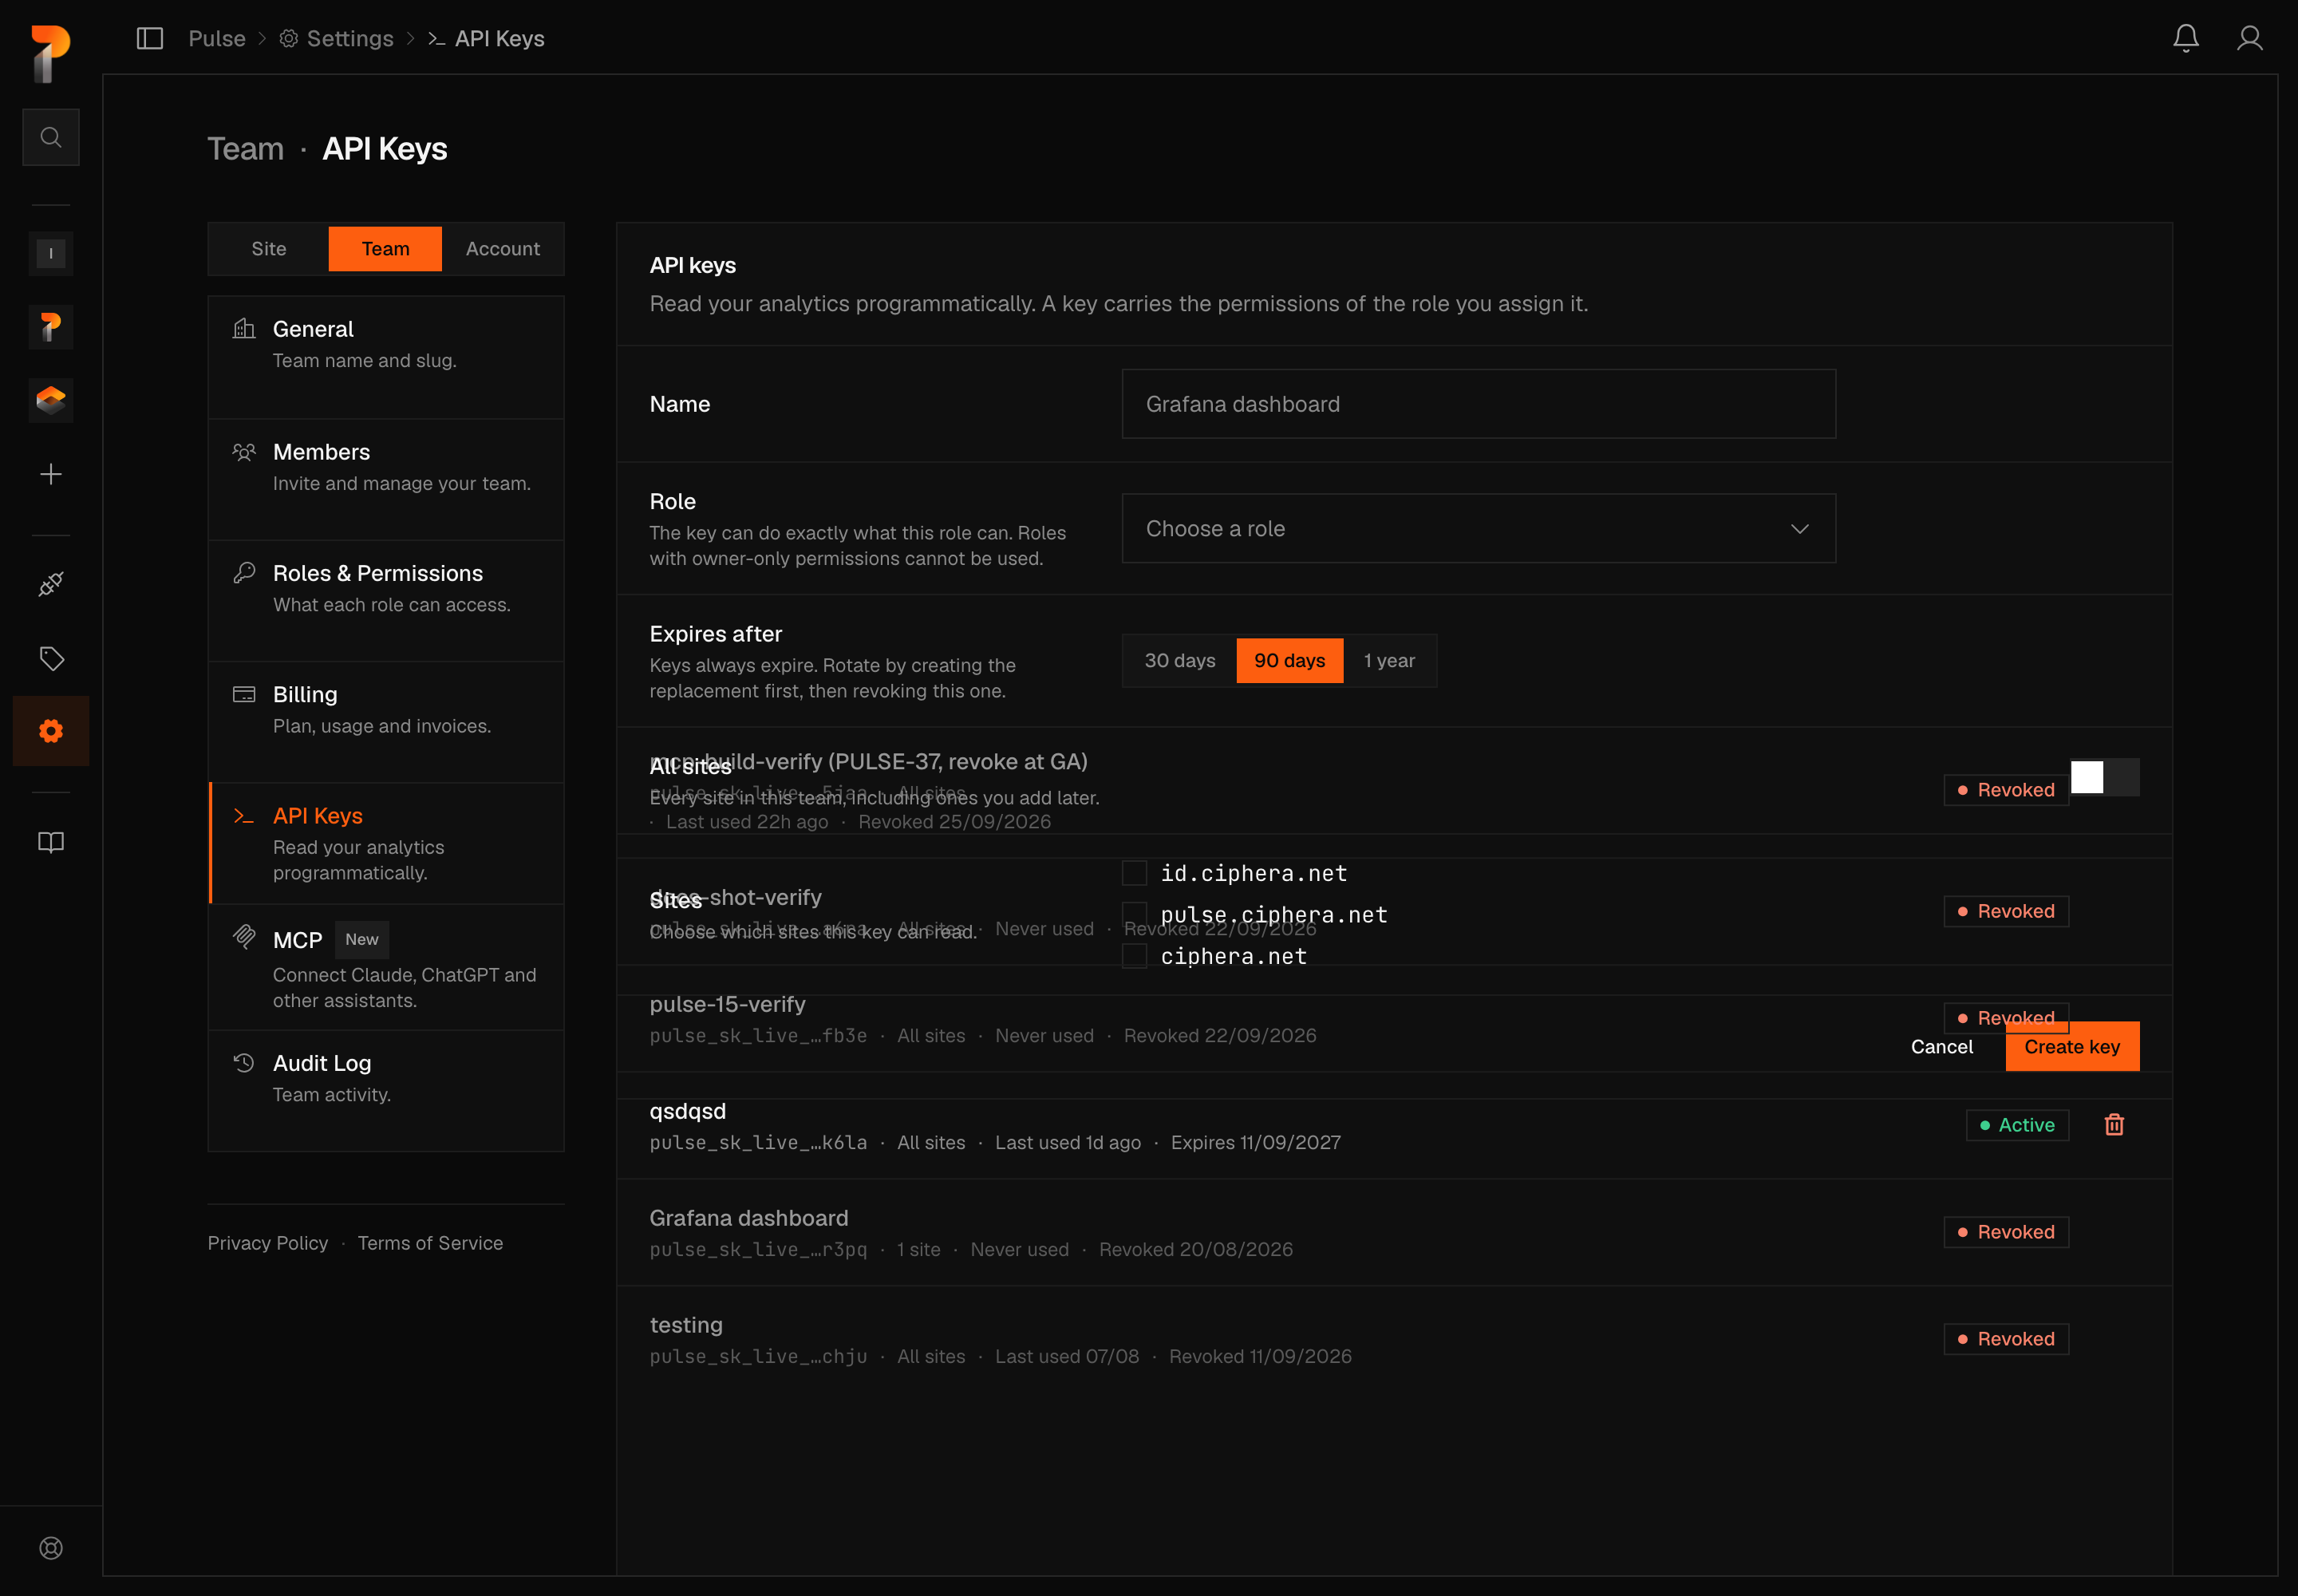Open Billing settings section
The width and height of the screenshot is (2298, 1596).
(386, 722)
